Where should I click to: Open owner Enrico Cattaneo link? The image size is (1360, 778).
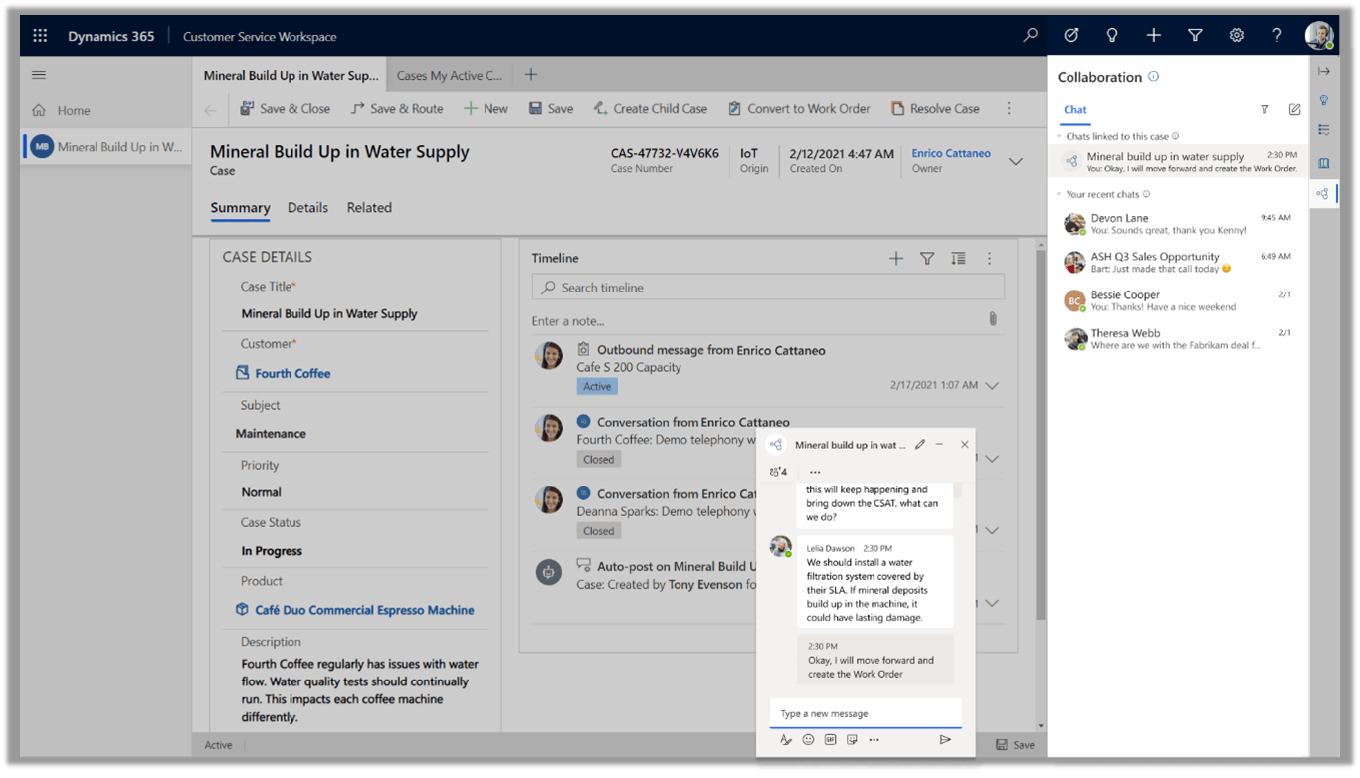click(951, 154)
